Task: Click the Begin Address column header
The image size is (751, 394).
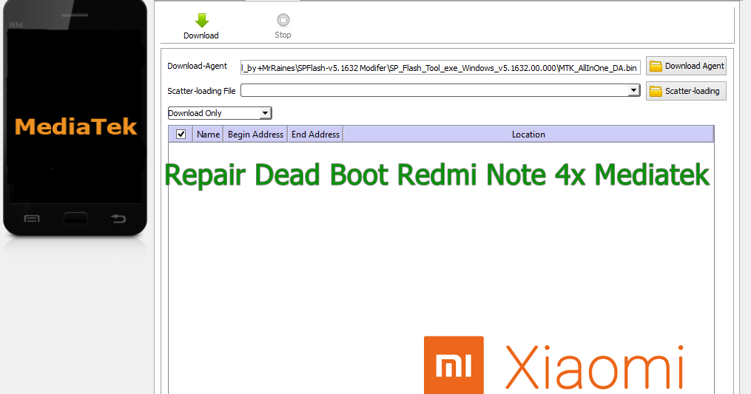Action: pyautogui.click(x=255, y=135)
